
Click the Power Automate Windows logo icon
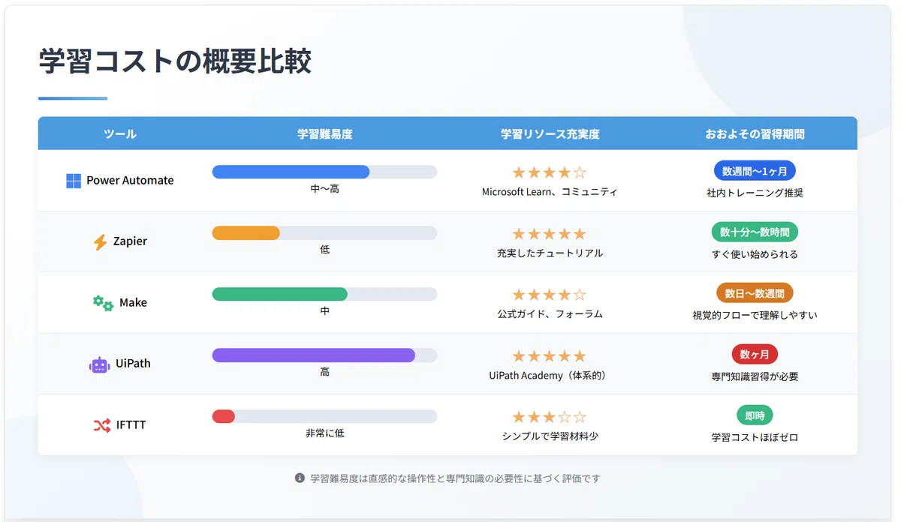pos(74,181)
